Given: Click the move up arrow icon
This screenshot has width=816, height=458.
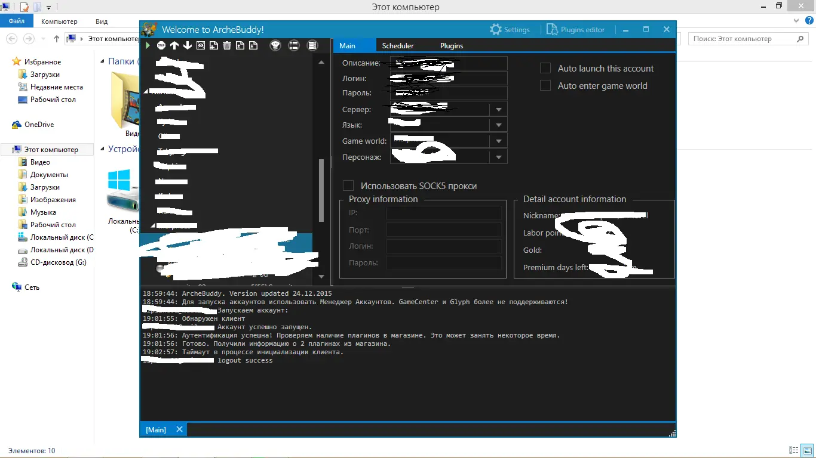Looking at the screenshot, I should 174,45.
